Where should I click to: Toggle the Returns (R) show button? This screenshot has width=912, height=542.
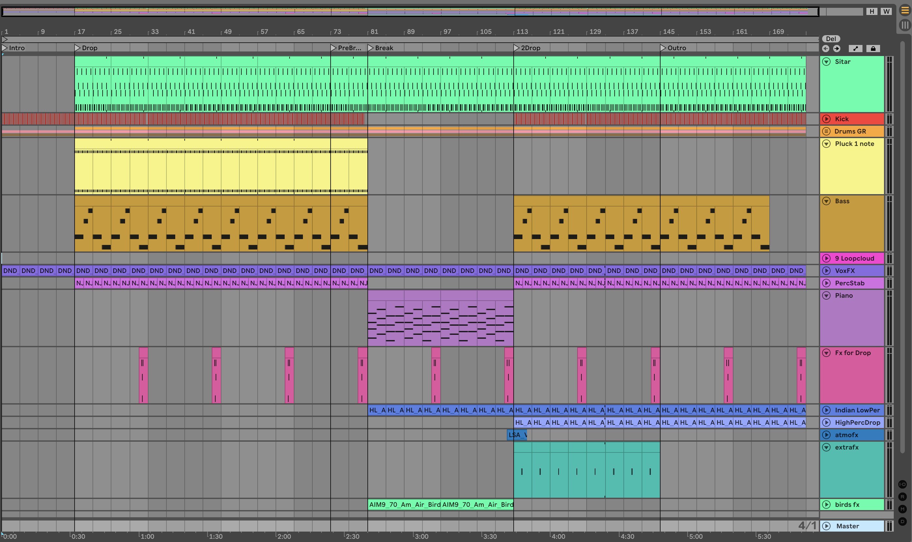tap(902, 497)
